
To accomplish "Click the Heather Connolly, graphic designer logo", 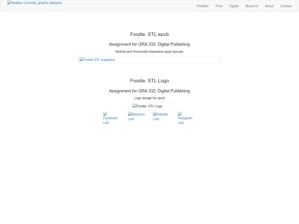I will tap(34, 3).
